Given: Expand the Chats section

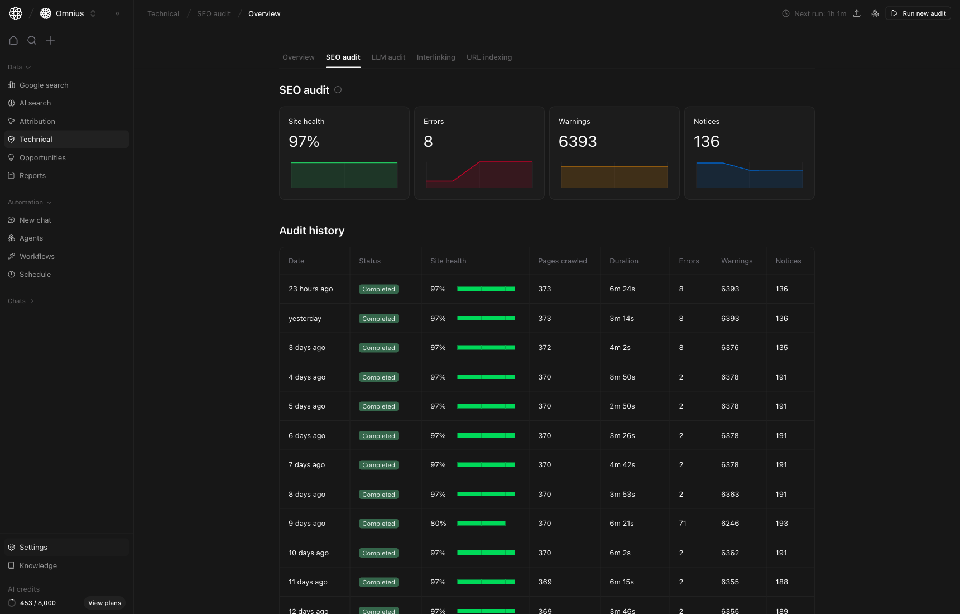Looking at the screenshot, I should 21,301.
